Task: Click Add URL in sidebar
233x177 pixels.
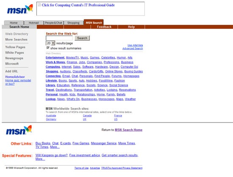Action: (x=11, y=71)
